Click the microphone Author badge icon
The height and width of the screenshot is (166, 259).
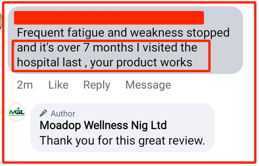pos(43,113)
